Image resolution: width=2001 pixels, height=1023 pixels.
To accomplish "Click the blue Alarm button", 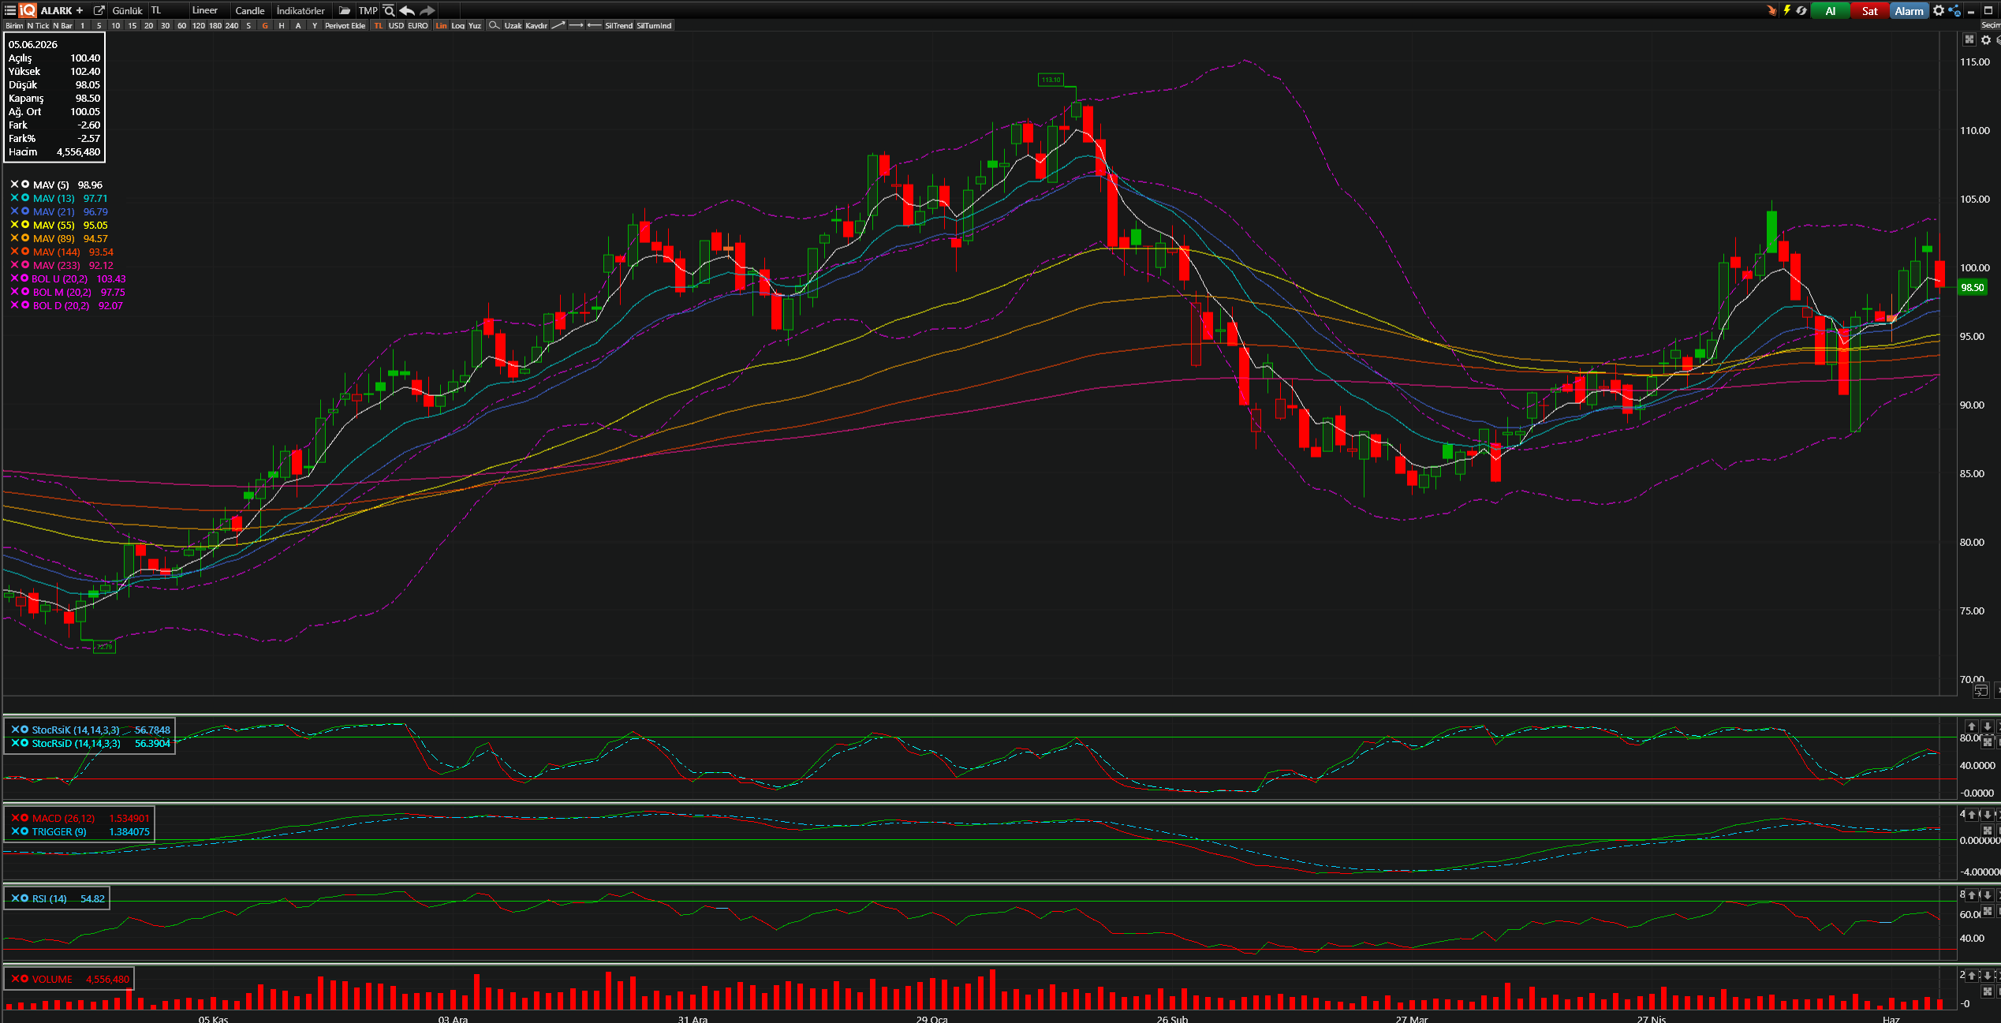I will click(1909, 10).
